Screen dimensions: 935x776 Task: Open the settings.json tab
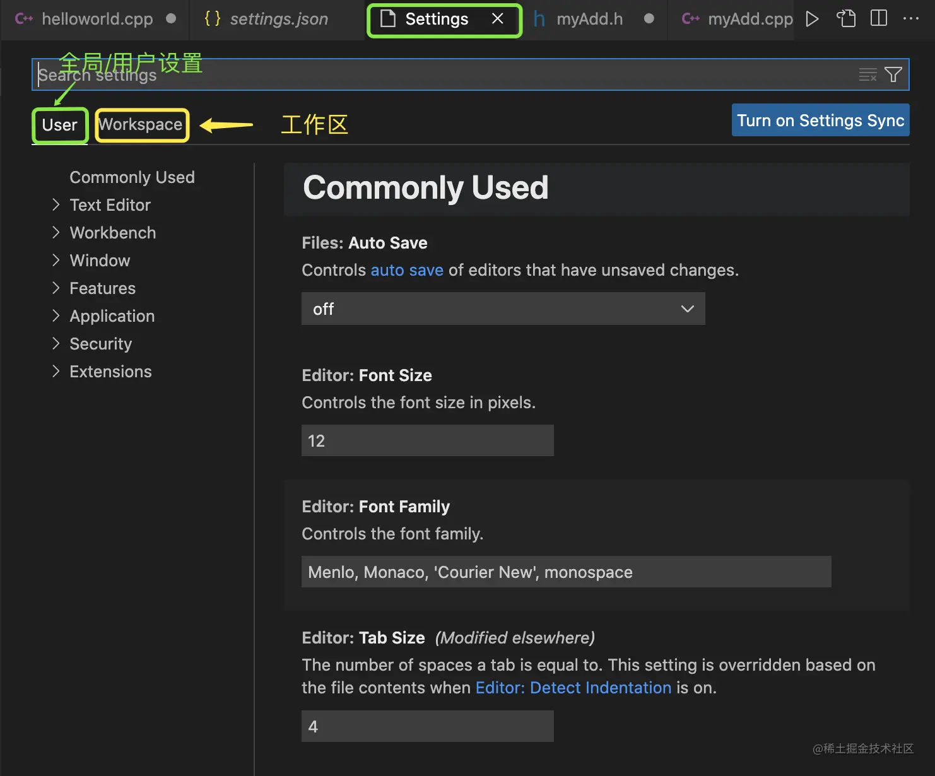click(278, 19)
